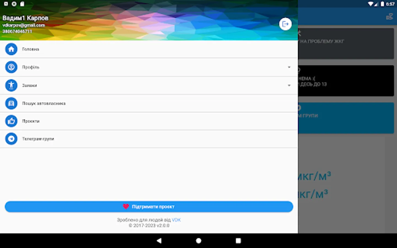
Task: Tap the logout icon in drawer header
Action: tap(285, 24)
